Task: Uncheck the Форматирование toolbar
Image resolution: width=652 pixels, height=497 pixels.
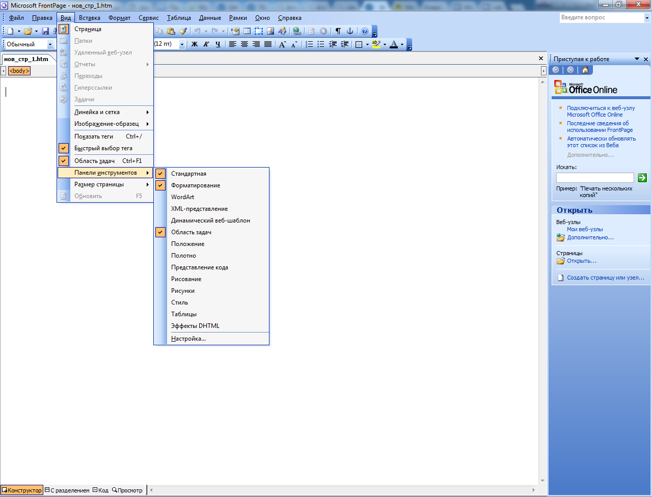Action: 211,185
